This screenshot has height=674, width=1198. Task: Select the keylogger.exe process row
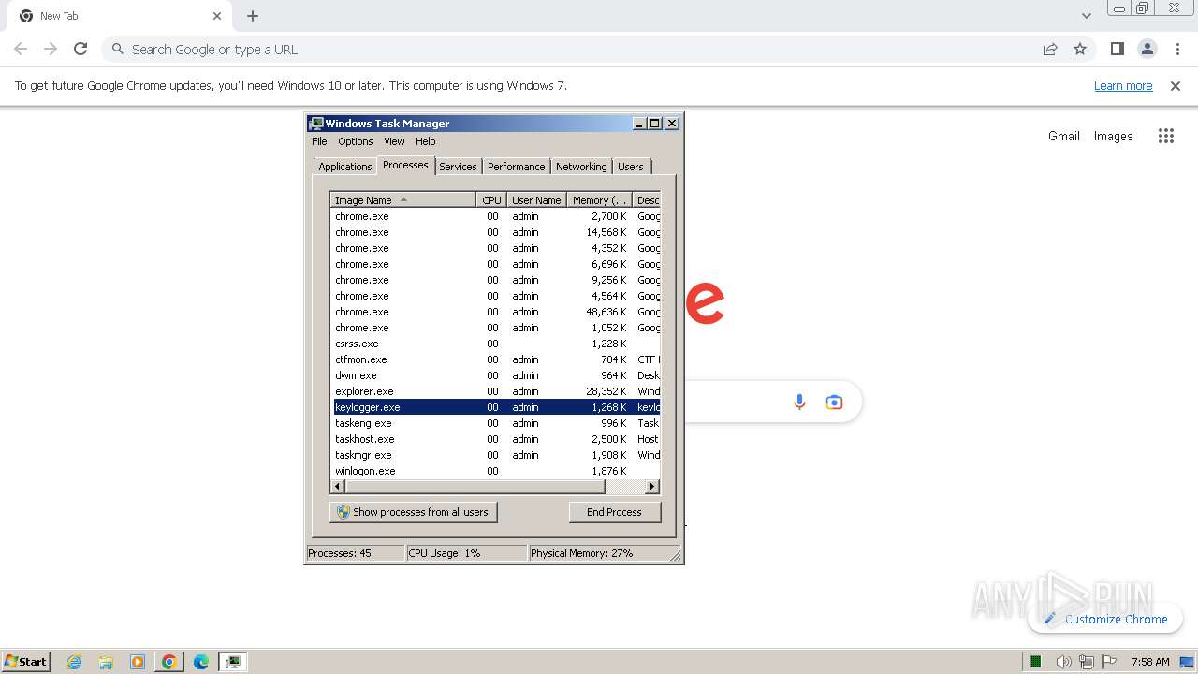(x=496, y=407)
